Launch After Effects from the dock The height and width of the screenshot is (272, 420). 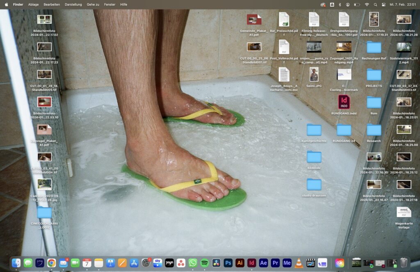click(x=263, y=263)
